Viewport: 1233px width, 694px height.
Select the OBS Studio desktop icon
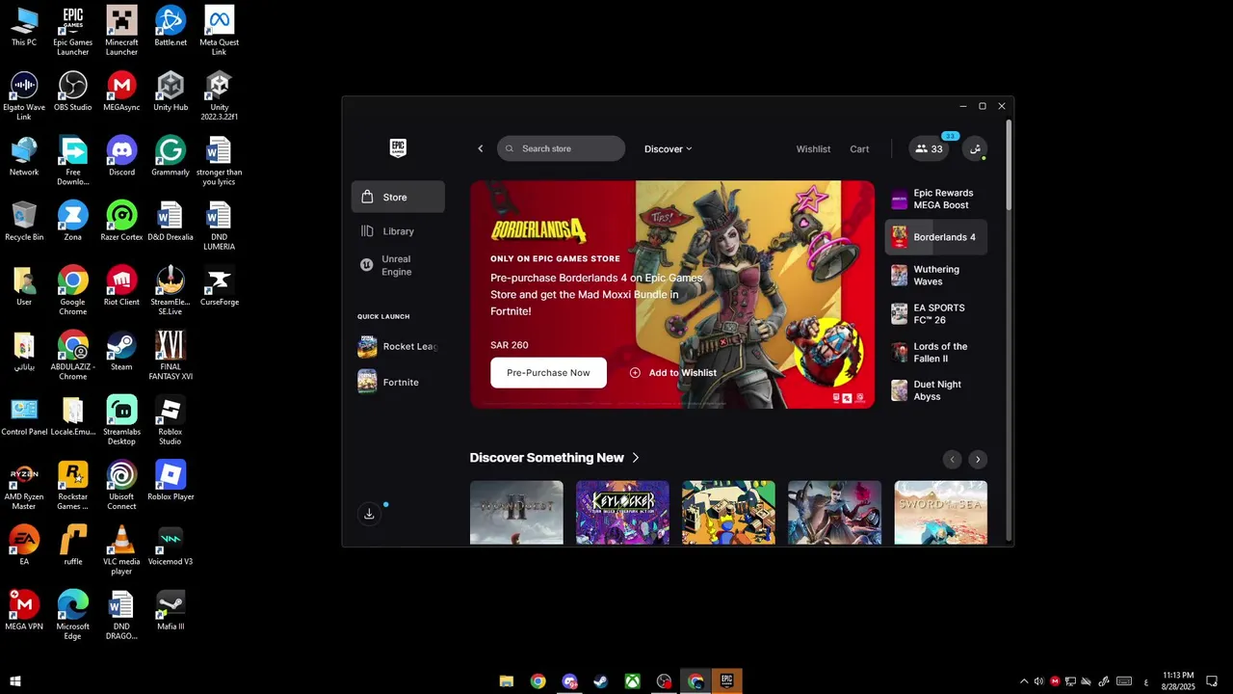pos(73,91)
